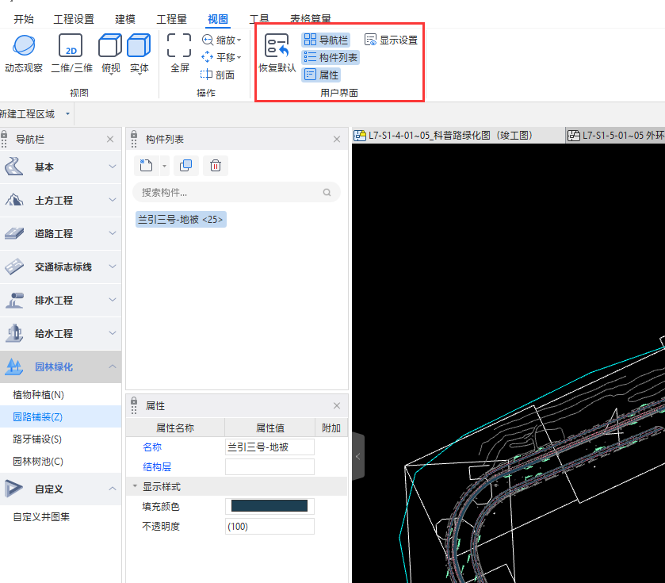Open the 工程设置 ribbon tab
The width and height of the screenshot is (665, 583).
(x=74, y=19)
